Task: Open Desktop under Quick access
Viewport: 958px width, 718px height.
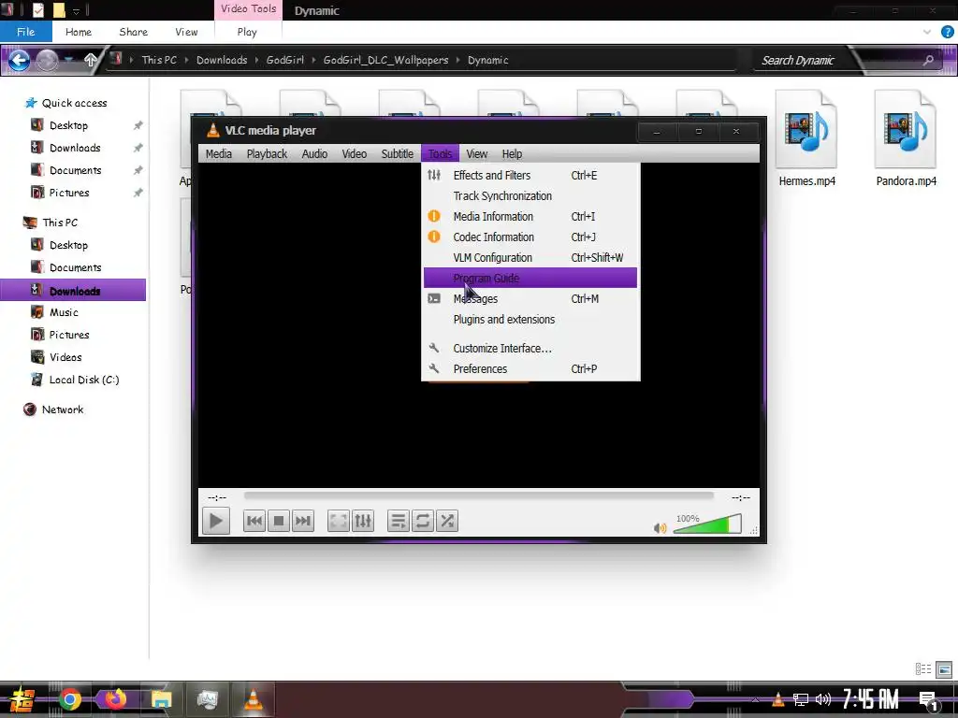Action: pyautogui.click(x=68, y=125)
